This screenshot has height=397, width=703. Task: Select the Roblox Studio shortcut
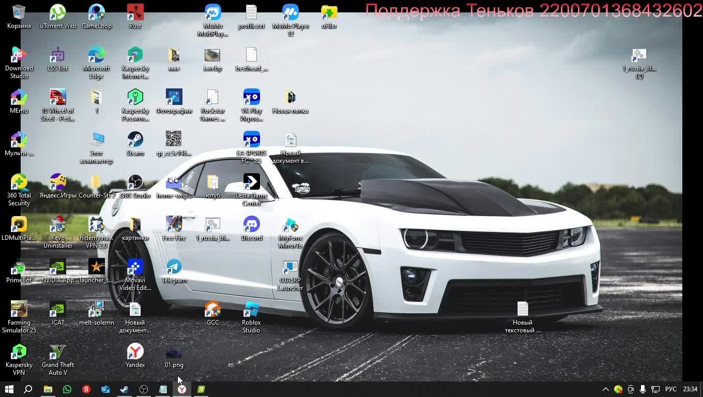(251, 317)
